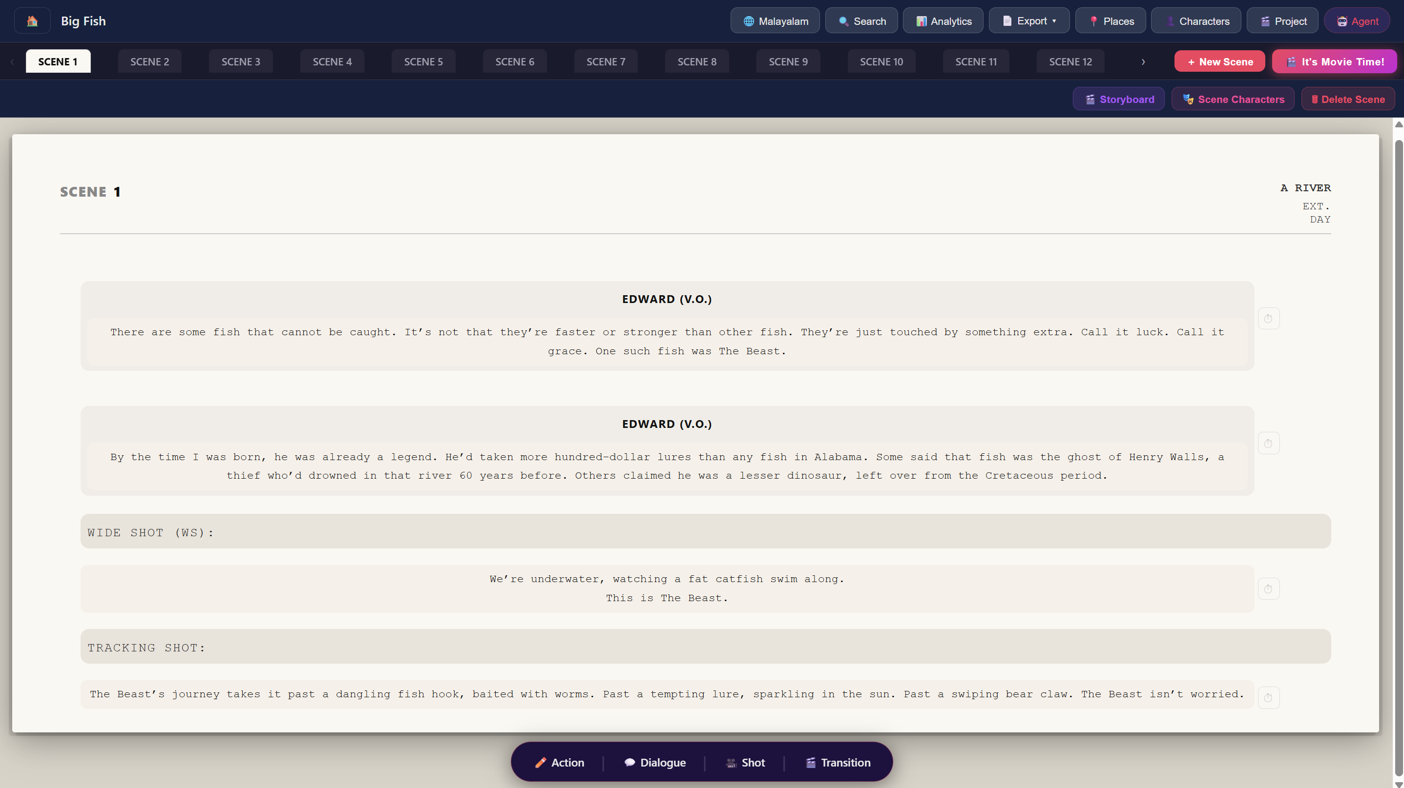Show the next scene tabs with the right chevron
The image size is (1404, 788).
pos(1143,61)
